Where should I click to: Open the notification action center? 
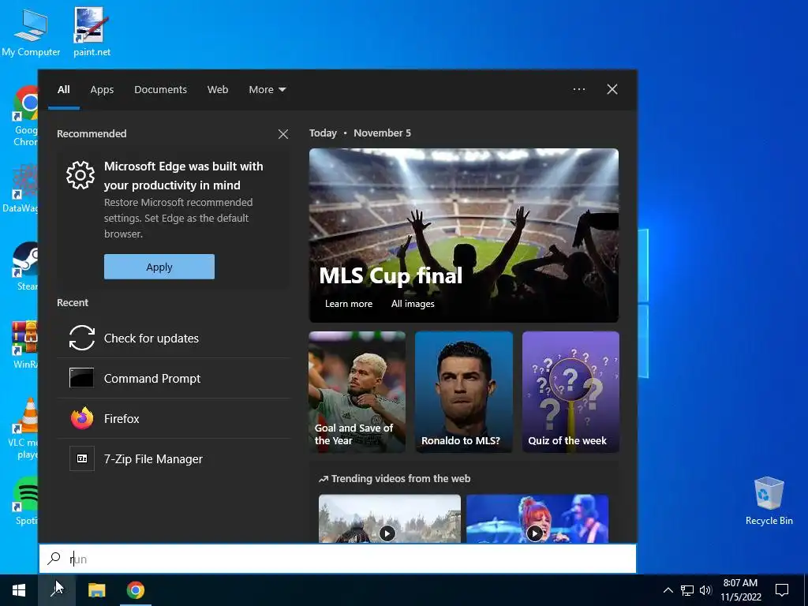click(782, 590)
